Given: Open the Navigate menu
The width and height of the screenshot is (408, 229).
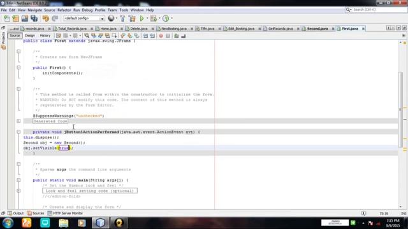Looking at the screenshot, I should (x=34, y=10).
